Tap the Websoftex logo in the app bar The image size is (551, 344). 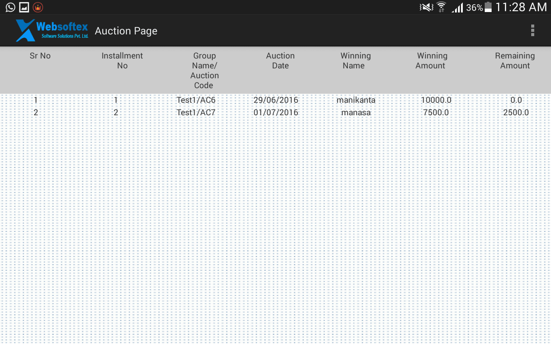[x=52, y=31]
